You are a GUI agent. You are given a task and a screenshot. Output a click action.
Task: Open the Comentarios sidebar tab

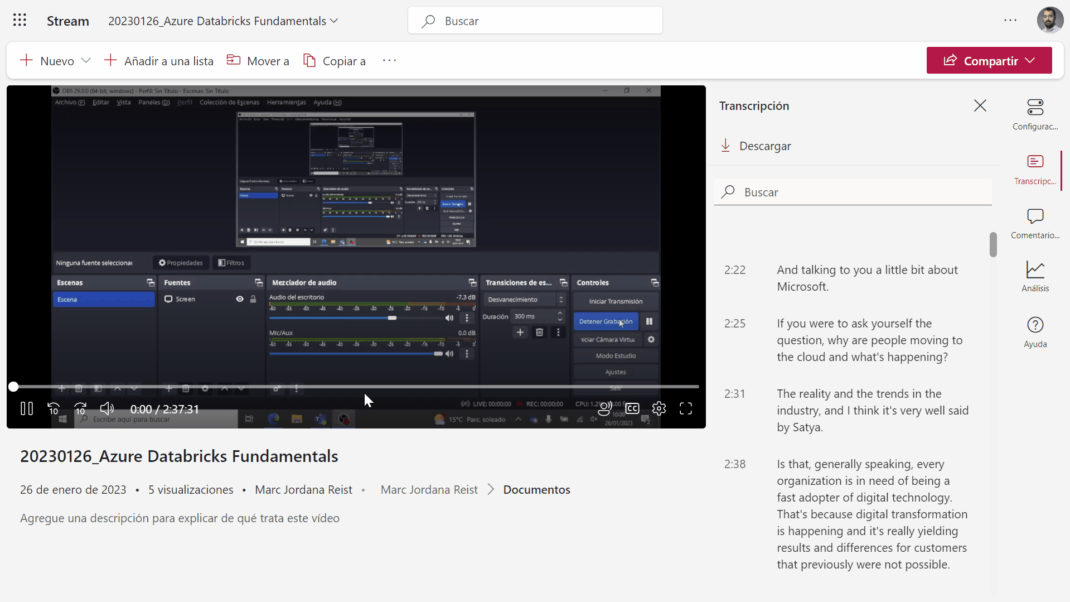(x=1035, y=224)
